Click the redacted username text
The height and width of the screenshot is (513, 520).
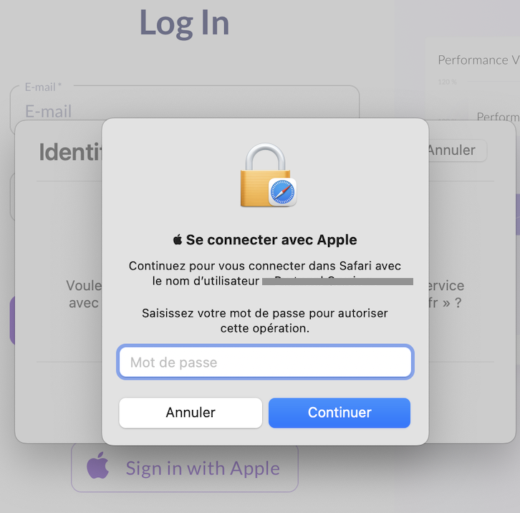click(337, 282)
